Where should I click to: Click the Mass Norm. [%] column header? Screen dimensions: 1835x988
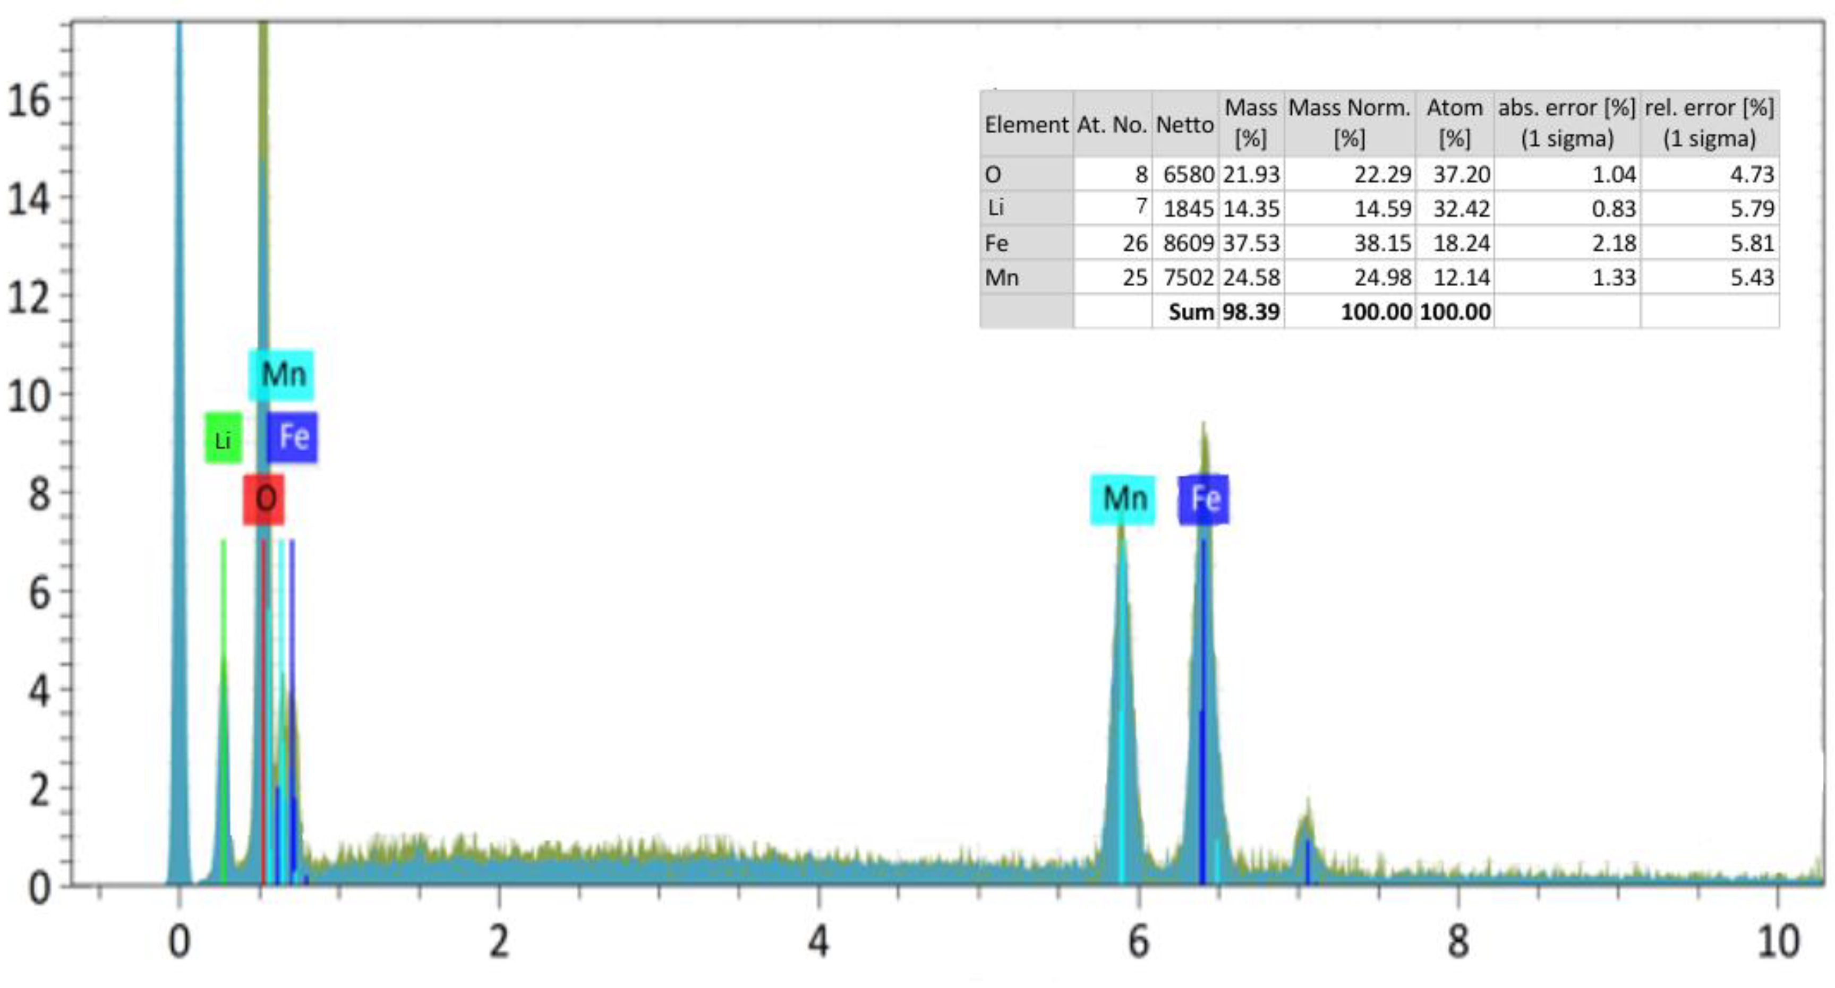coord(1349,123)
